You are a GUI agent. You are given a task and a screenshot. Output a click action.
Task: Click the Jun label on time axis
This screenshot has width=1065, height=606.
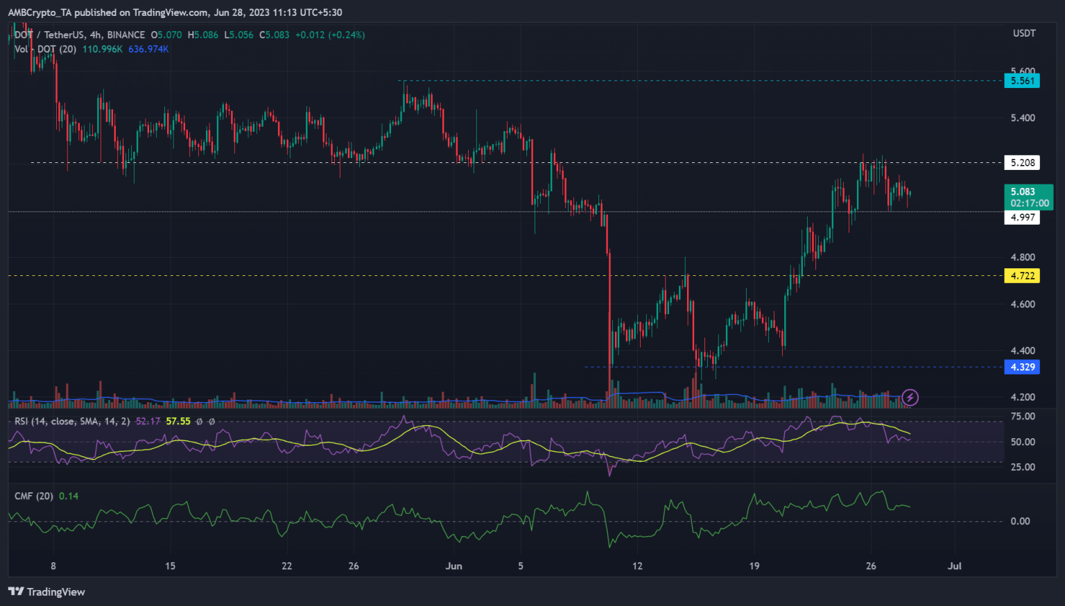[x=453, y=566]
